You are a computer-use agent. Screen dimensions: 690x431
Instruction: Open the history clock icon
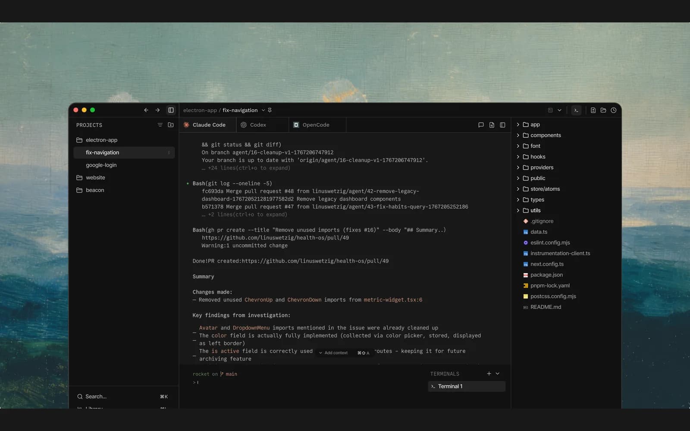pos(614,110)
